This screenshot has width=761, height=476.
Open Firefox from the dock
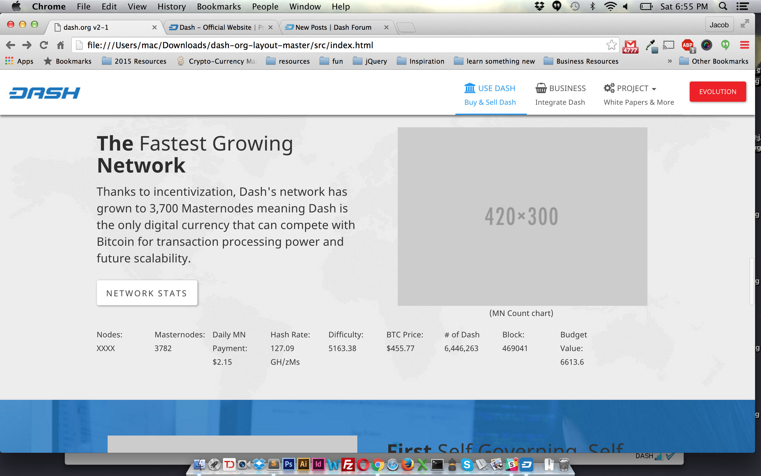point(408,464)
